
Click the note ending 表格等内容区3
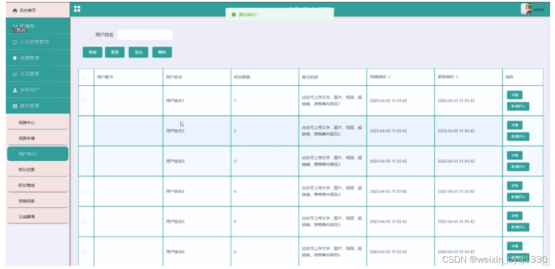pyautogui.click(x=332, y=161)
